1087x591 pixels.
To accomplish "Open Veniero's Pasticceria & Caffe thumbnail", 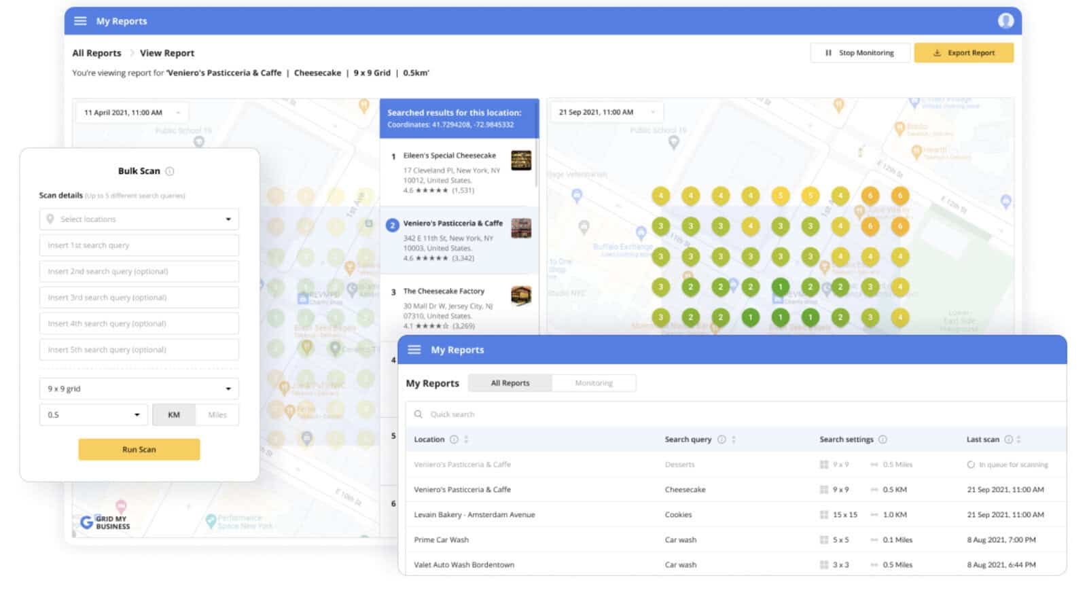I will point(521,228).
